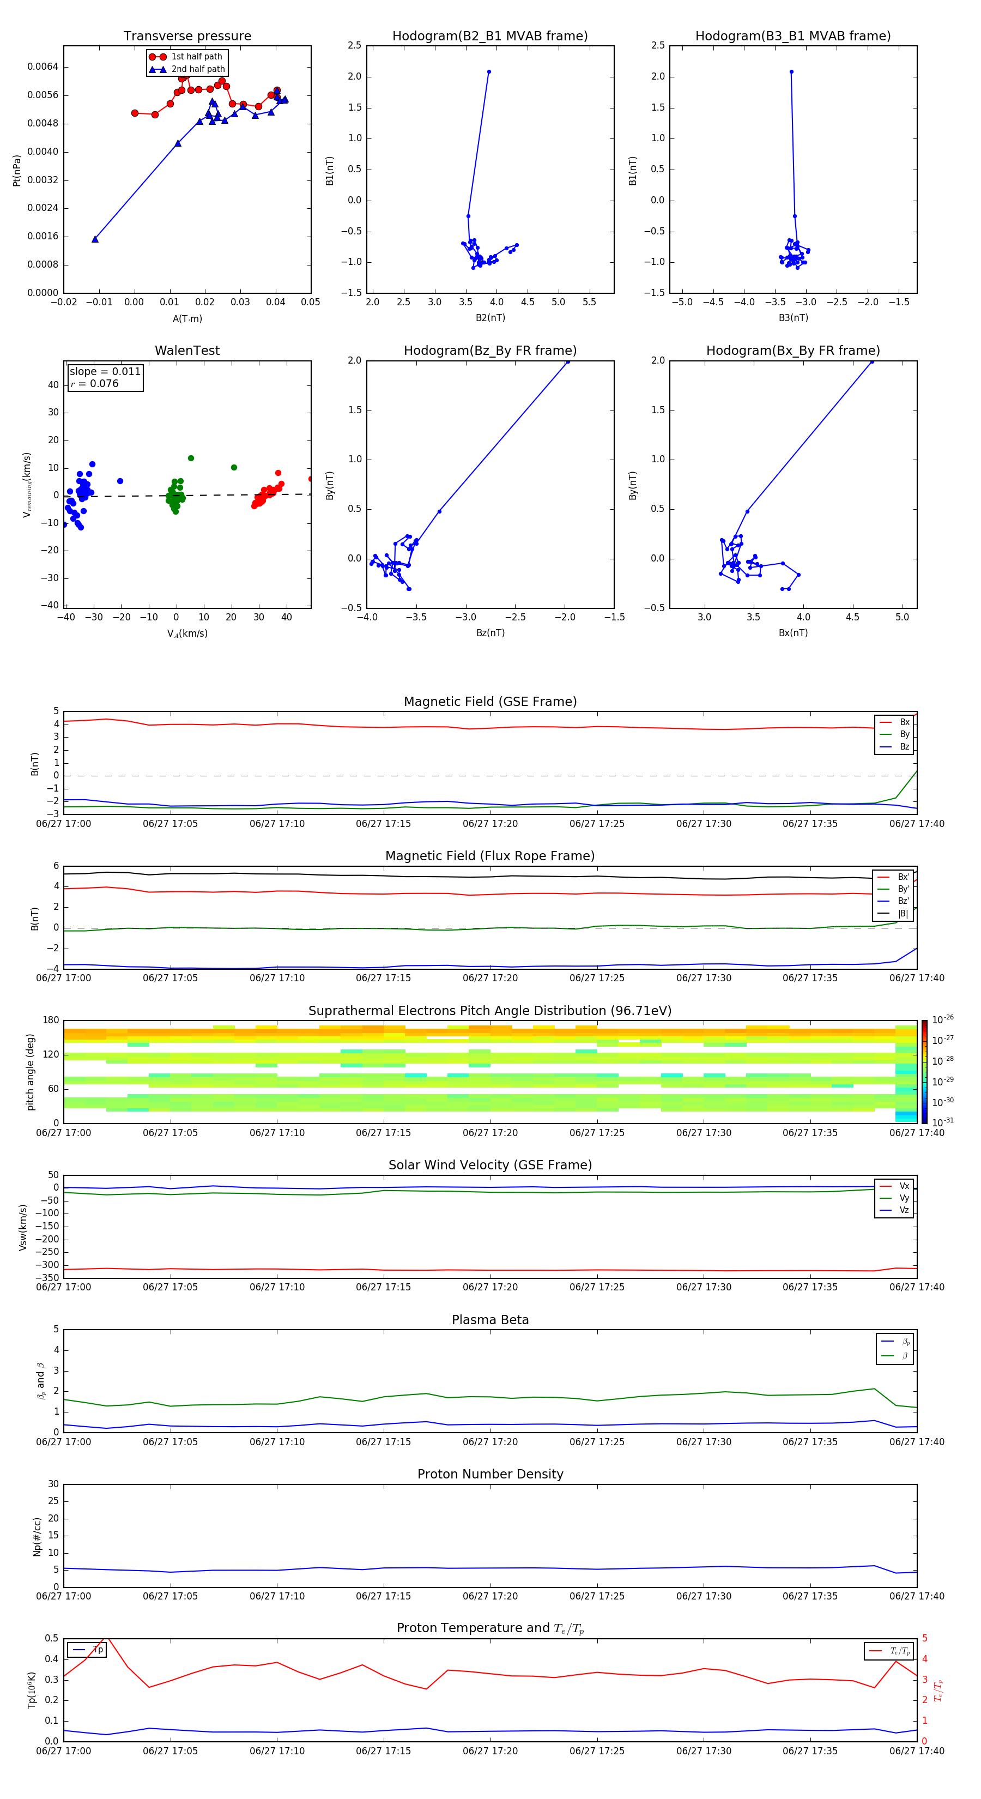Click the 'Vz' legend entry in velocity plot

(x=894, y=1210)
